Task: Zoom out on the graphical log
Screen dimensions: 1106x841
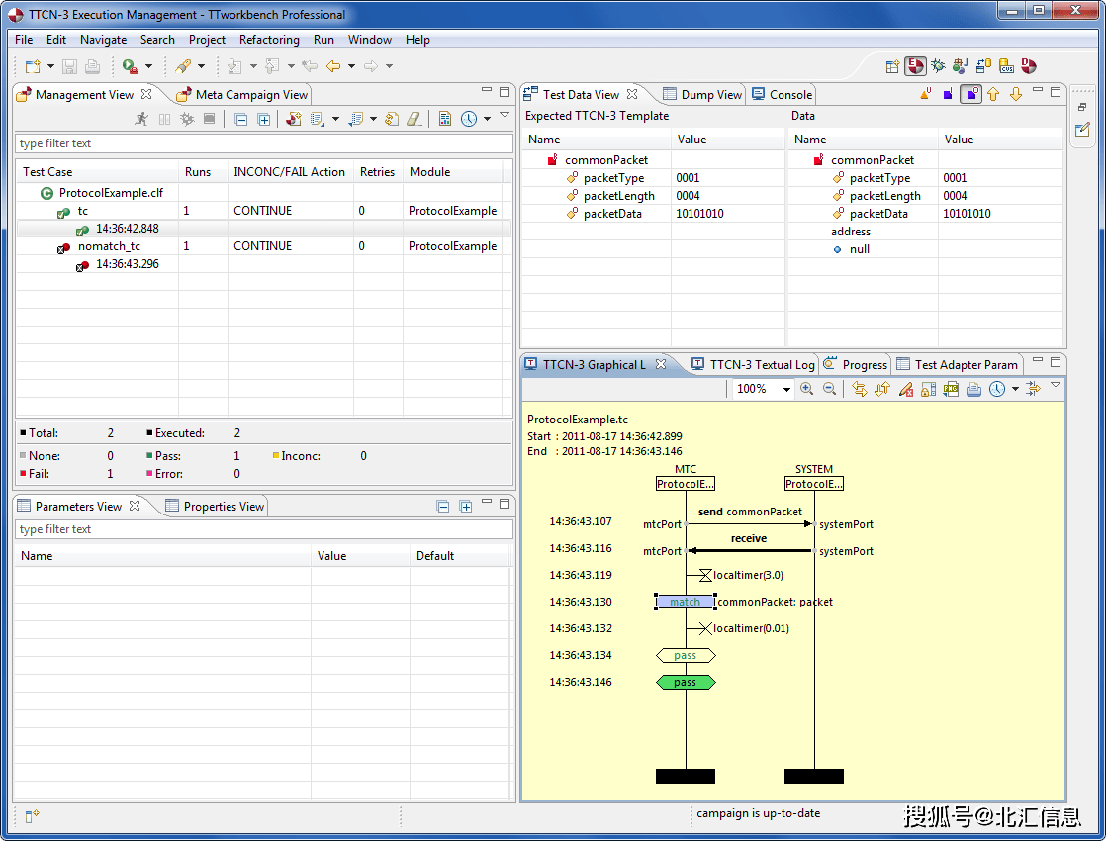Action: [x=830, y=389]
